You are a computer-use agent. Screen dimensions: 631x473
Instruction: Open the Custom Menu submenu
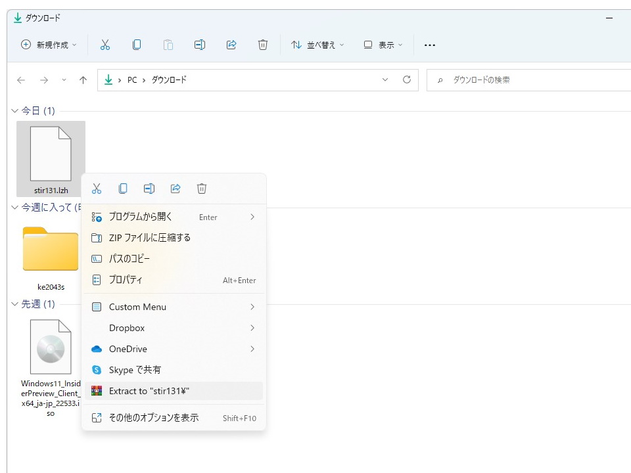click(x=174, y=307)
